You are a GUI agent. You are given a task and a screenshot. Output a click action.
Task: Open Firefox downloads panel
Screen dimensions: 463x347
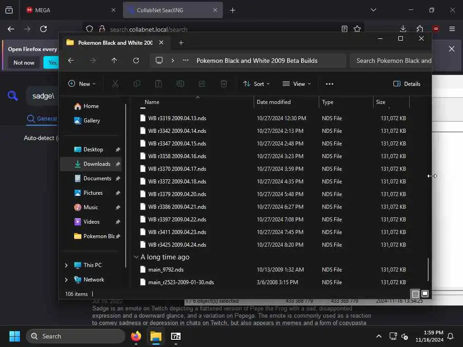pos(403,29)
